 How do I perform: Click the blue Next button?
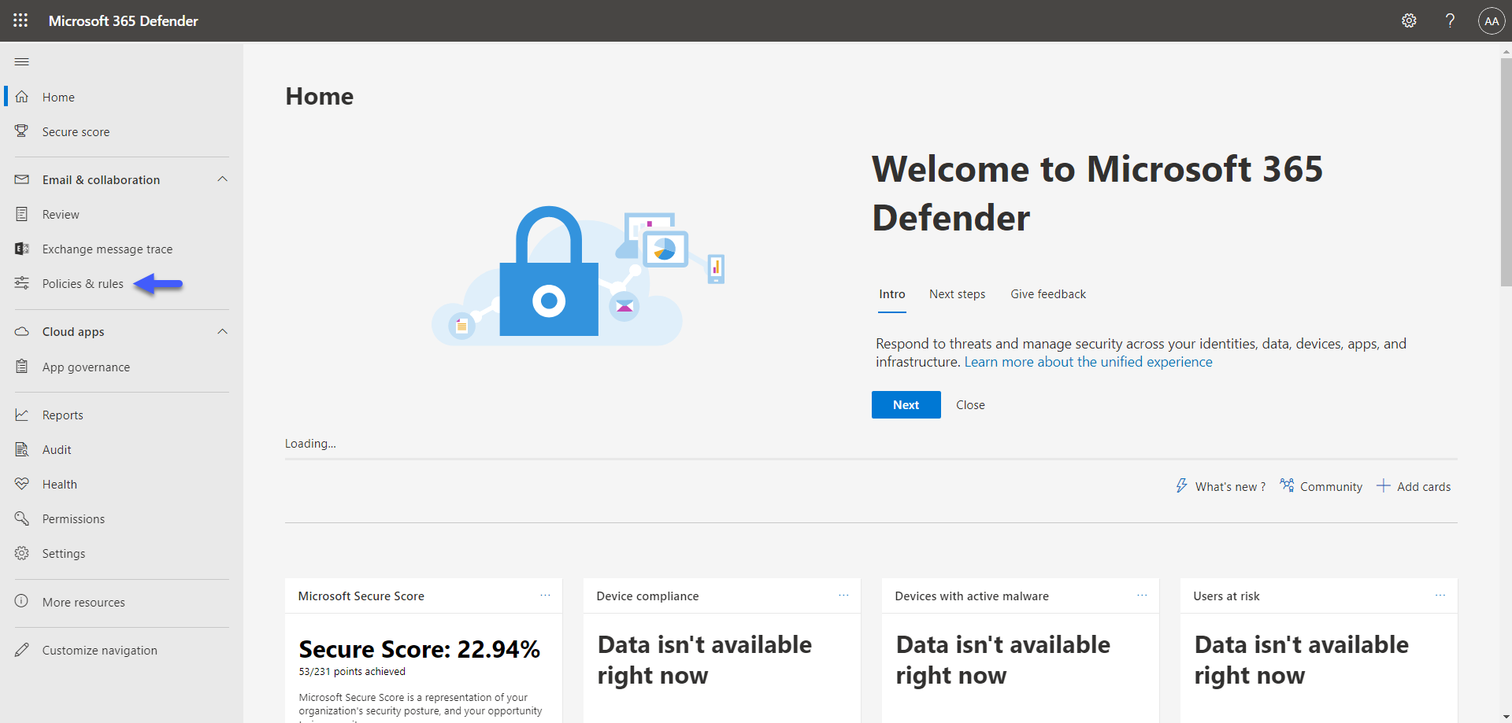click(906, 404)
